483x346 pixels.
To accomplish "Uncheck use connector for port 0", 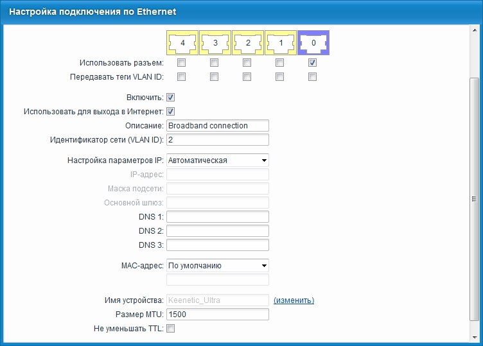I will click(x=312, y=63).
